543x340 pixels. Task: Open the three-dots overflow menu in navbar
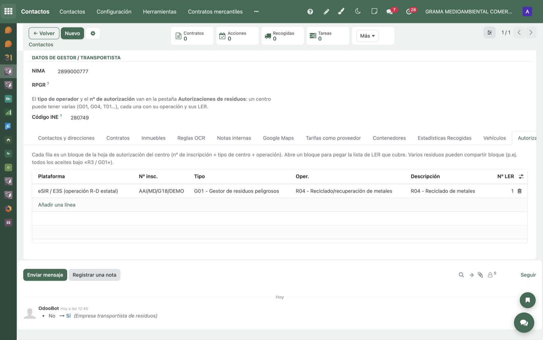(256, 12)
